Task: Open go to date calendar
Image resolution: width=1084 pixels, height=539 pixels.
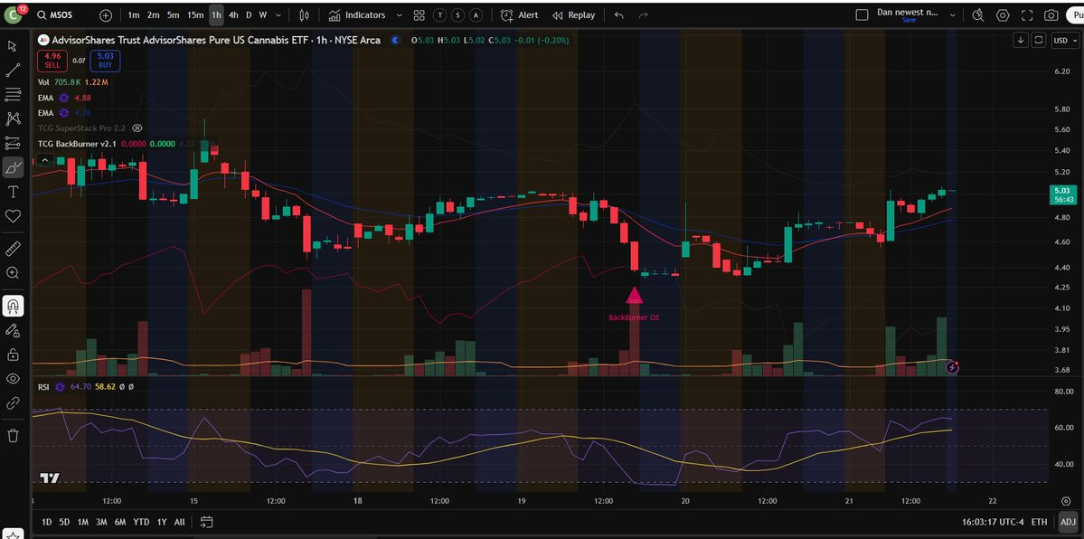Action: point(206,522)
